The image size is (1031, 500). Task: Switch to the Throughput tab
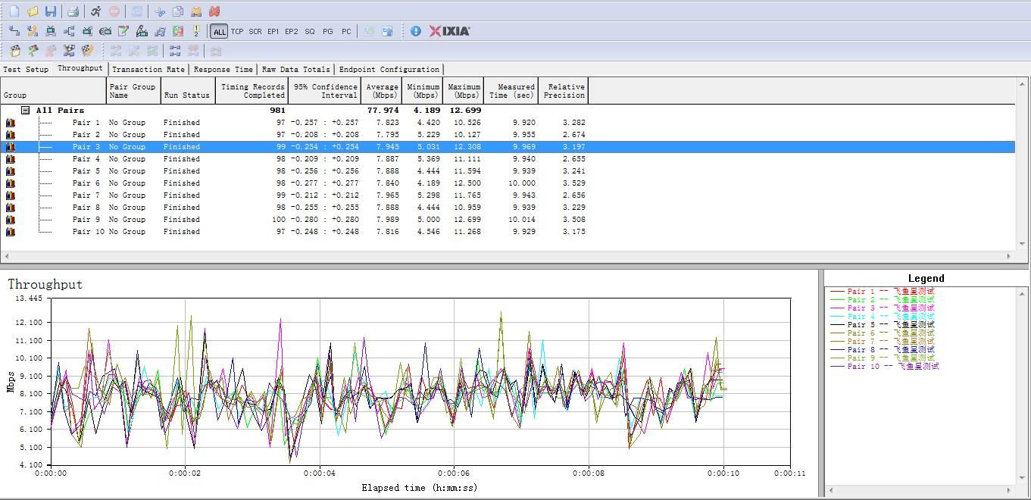tap(80, 68)
